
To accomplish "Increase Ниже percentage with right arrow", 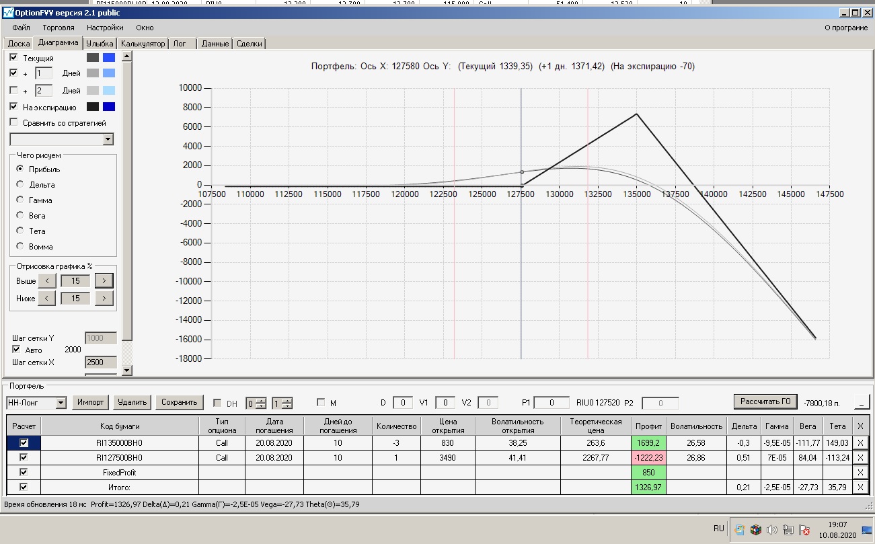I will point(104,298).
